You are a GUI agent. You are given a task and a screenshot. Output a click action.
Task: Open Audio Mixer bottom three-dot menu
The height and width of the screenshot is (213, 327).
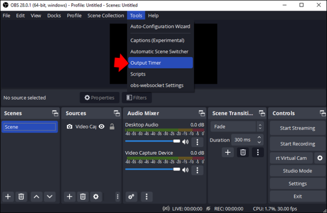pos(146,196)
